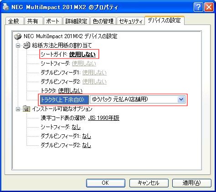Click the help question mark button in title bar
Image resolution: width=216 pixels, height=192 pixels.
(198, 7)
